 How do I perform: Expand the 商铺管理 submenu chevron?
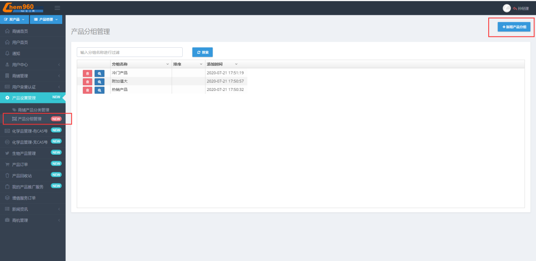[x=59, y=76]
